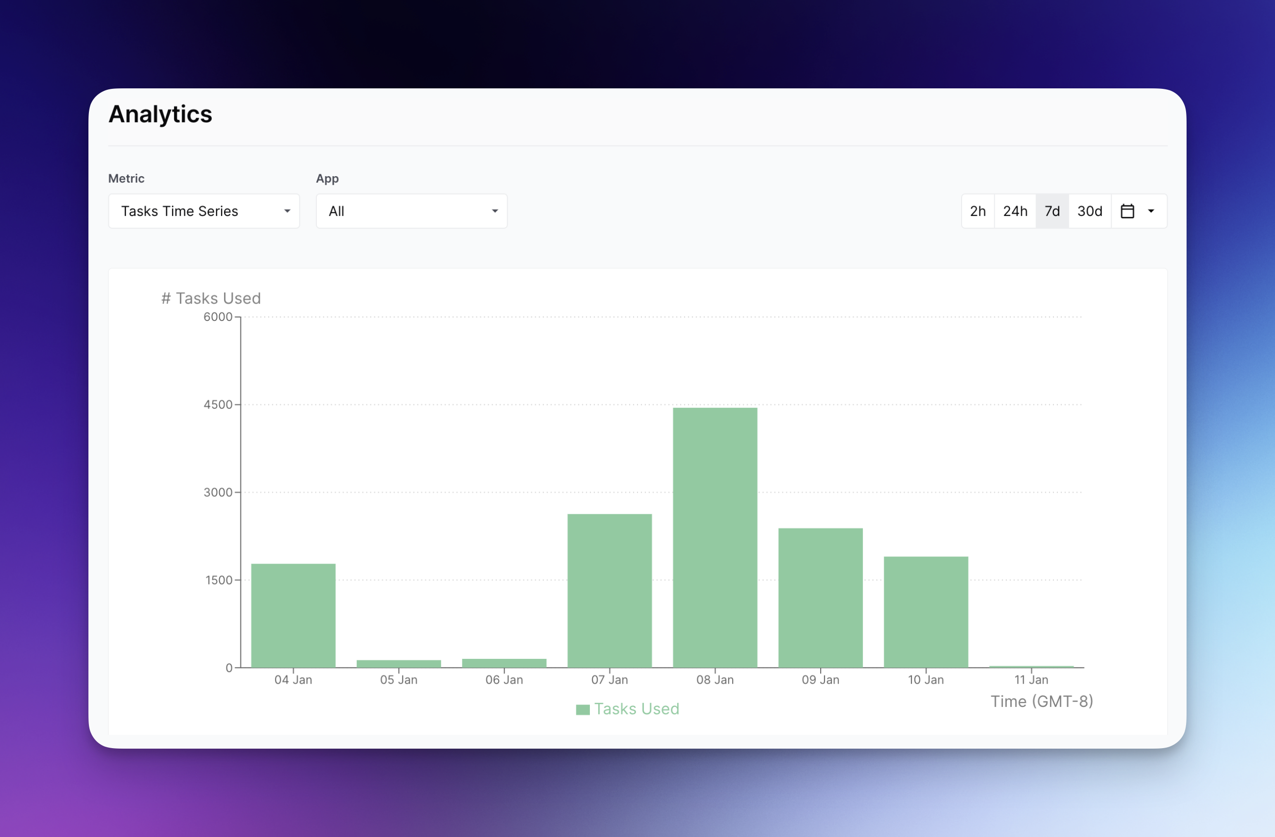Click the 11 Jan axis label
This screenshot has width=1275, height=837.
click(1031, 680)
